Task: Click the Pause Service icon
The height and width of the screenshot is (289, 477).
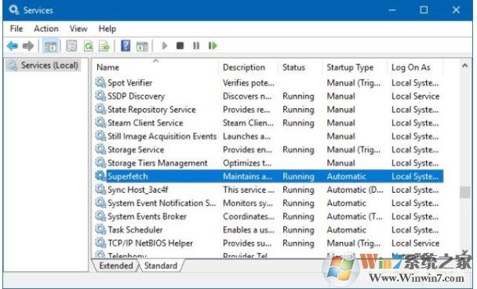Action: click(196, 46)
